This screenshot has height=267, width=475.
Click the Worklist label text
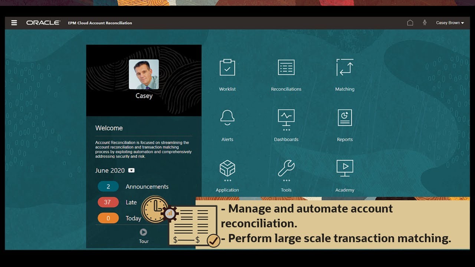[x=227, y=89]
